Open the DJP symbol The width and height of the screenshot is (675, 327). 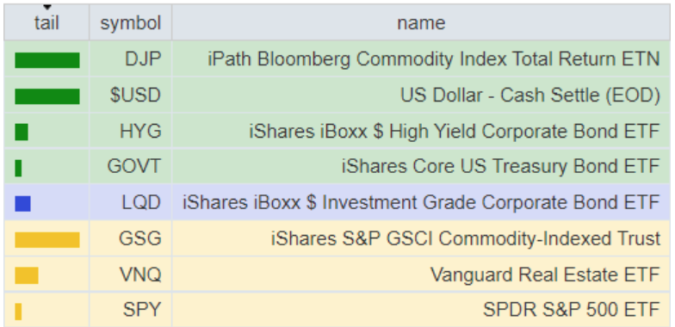(x=143, y=59)
